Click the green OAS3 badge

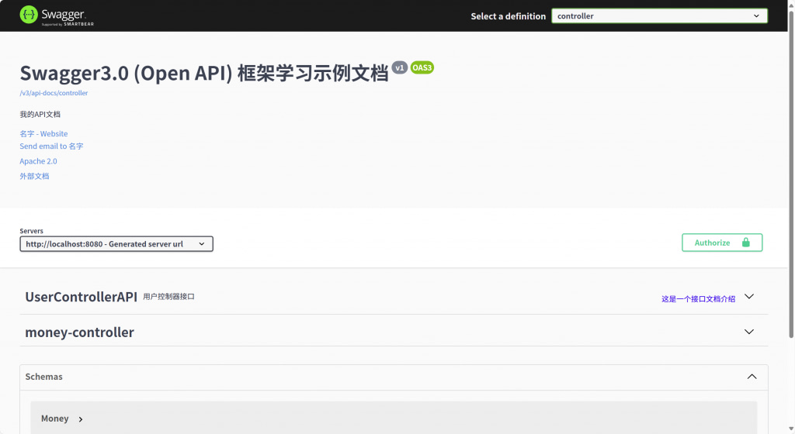click(x=422, y=68)
